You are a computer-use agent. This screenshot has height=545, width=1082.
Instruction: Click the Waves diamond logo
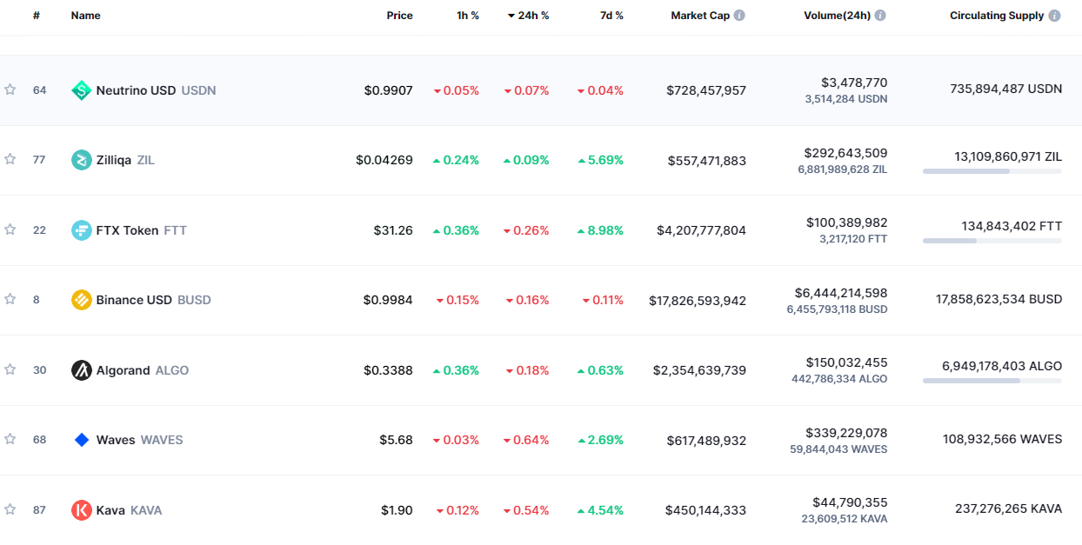[81, 440]
